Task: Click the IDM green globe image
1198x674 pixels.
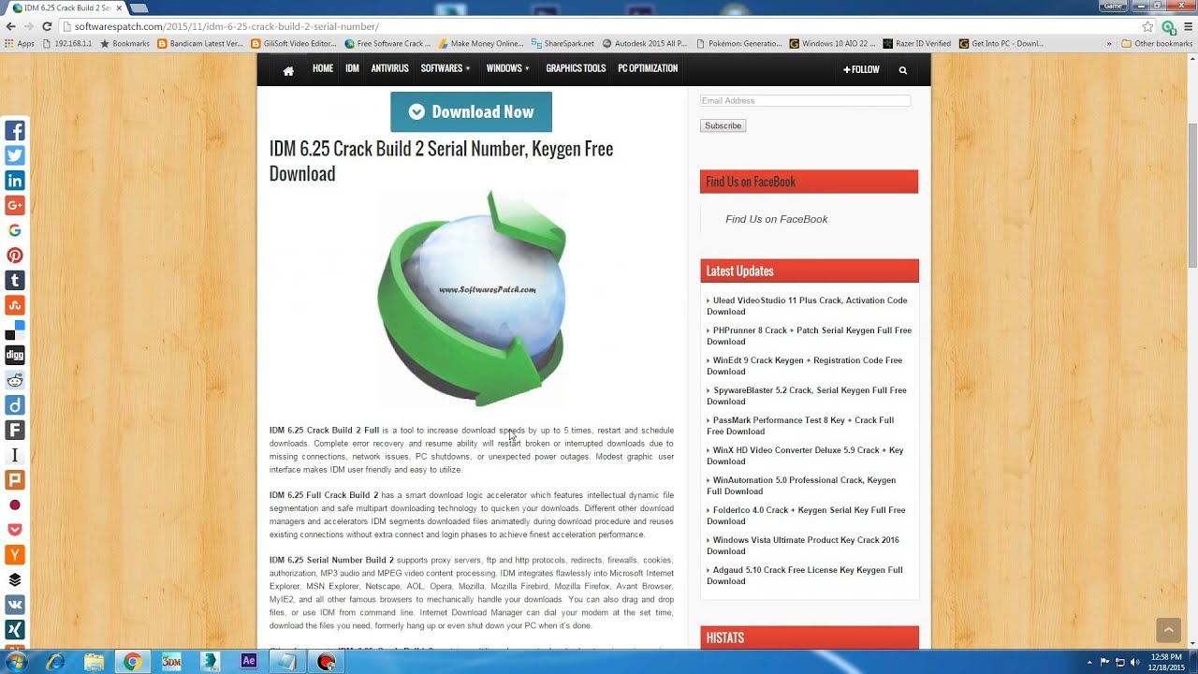Action: point(472,298)
